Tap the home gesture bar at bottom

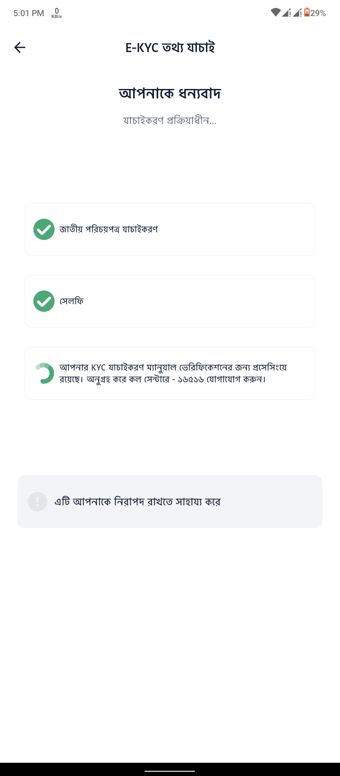coord(170,771)
